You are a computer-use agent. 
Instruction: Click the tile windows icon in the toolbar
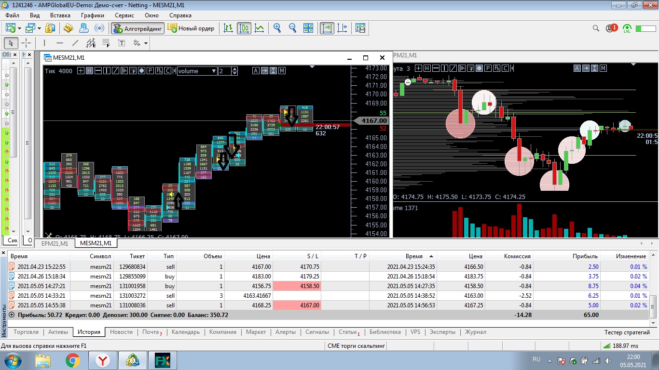coord(308,28)
